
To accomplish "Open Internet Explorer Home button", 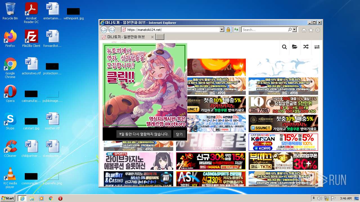I will coord(304,30).
